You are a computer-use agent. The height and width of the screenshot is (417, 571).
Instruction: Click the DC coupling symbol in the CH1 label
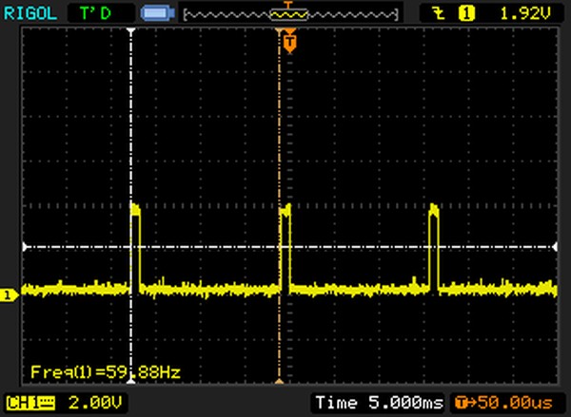coord(45,401)
